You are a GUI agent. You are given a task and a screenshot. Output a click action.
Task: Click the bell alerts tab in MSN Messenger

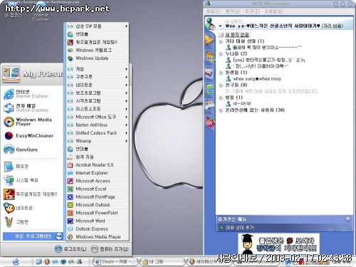pos(209,40)
